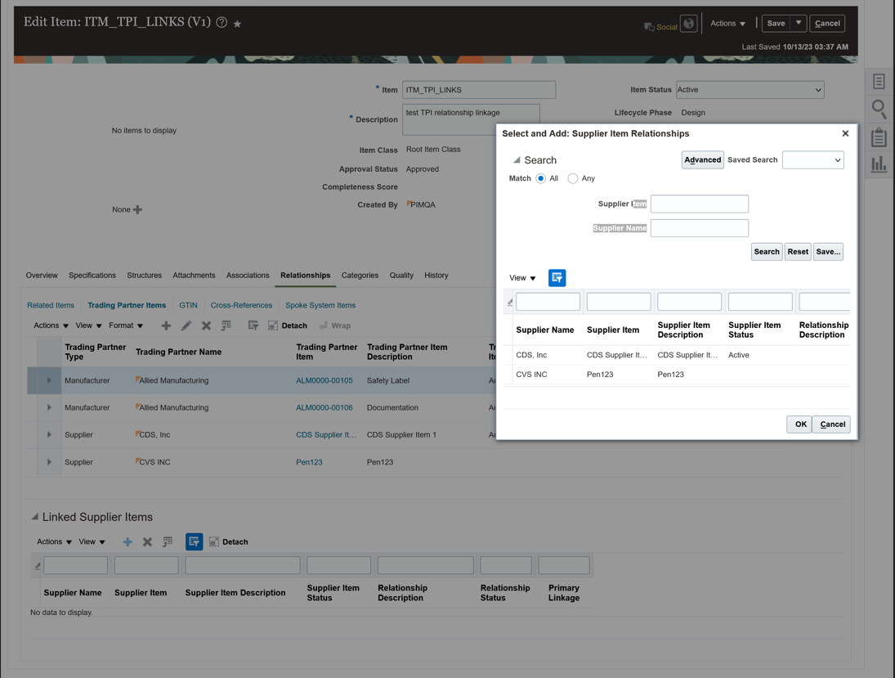Collapse the Linked Supplier Items section
895x678 pixels.
pyautogui.click(x=35, y=517)
